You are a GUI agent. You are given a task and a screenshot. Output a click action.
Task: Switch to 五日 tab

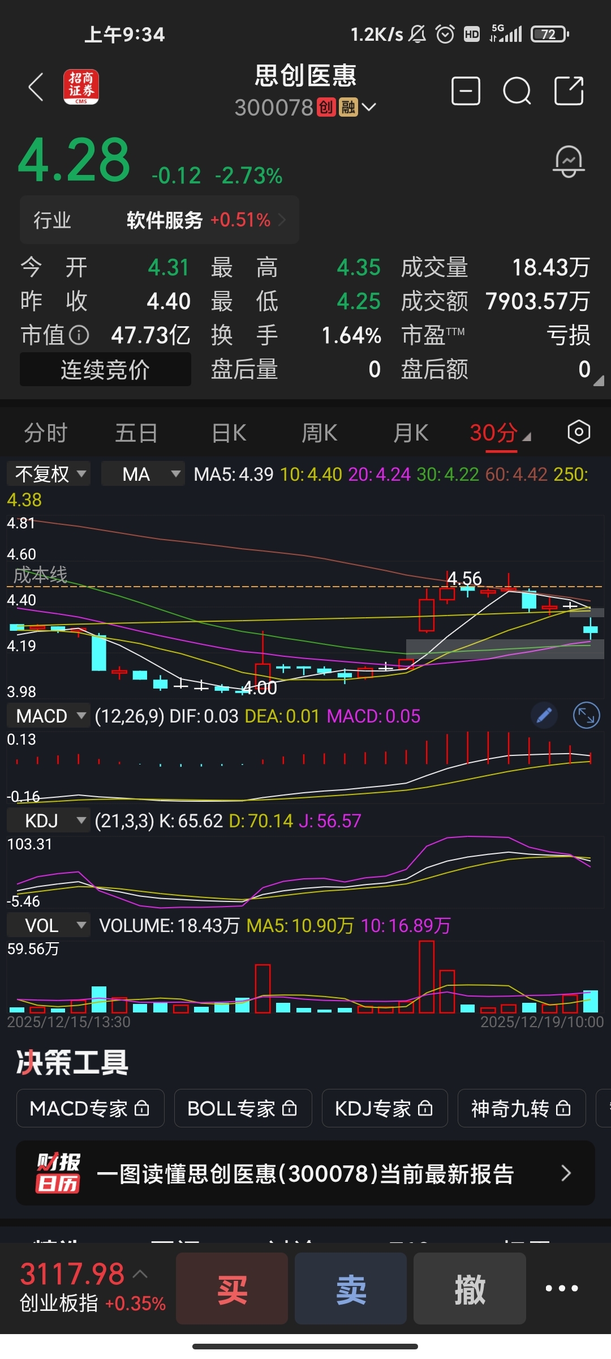[x=136, y=433]
